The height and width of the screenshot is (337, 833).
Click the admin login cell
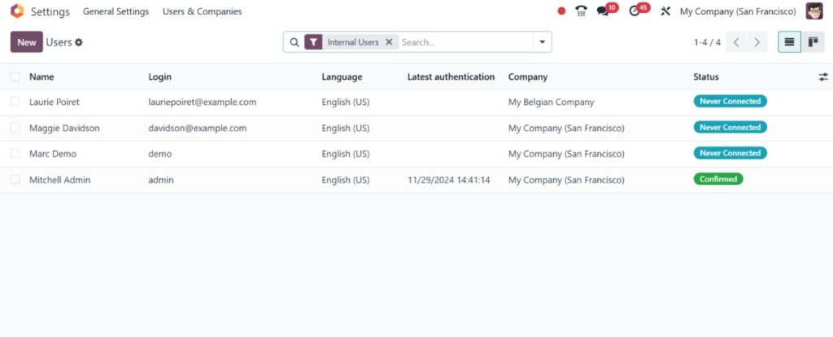pos(161,180)
